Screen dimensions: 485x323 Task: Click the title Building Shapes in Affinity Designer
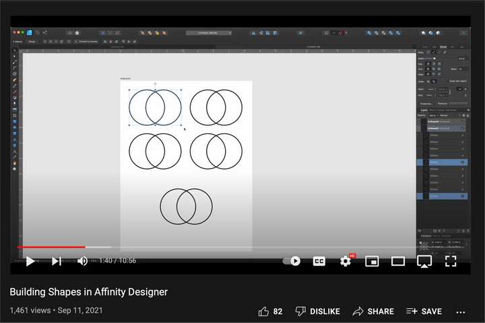(89, 292)
